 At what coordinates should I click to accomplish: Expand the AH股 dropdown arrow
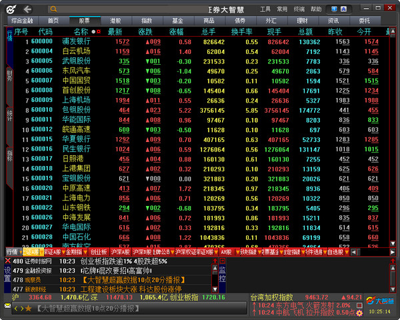pyautogui.click(x=237, y=253)
